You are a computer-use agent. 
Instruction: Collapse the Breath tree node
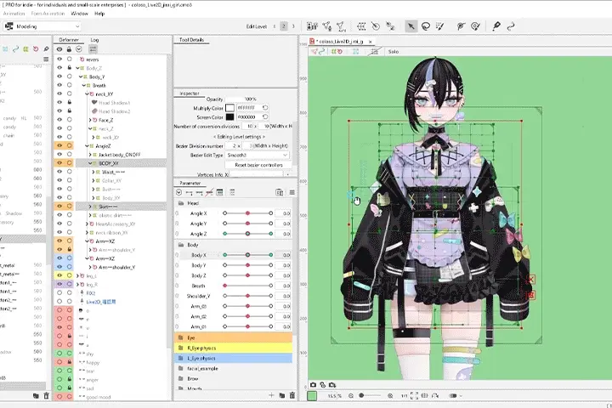pyautogui.click(x=83, y=85)
